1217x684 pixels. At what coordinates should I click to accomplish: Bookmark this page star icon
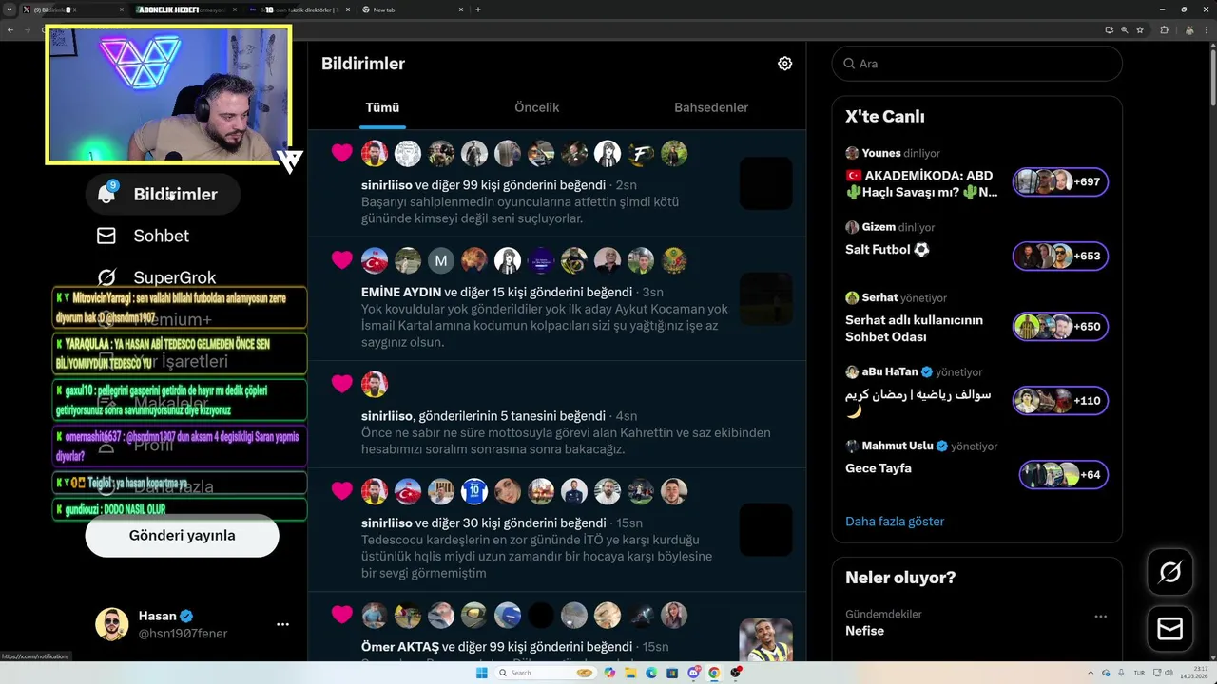click(x=1140, y=29)
